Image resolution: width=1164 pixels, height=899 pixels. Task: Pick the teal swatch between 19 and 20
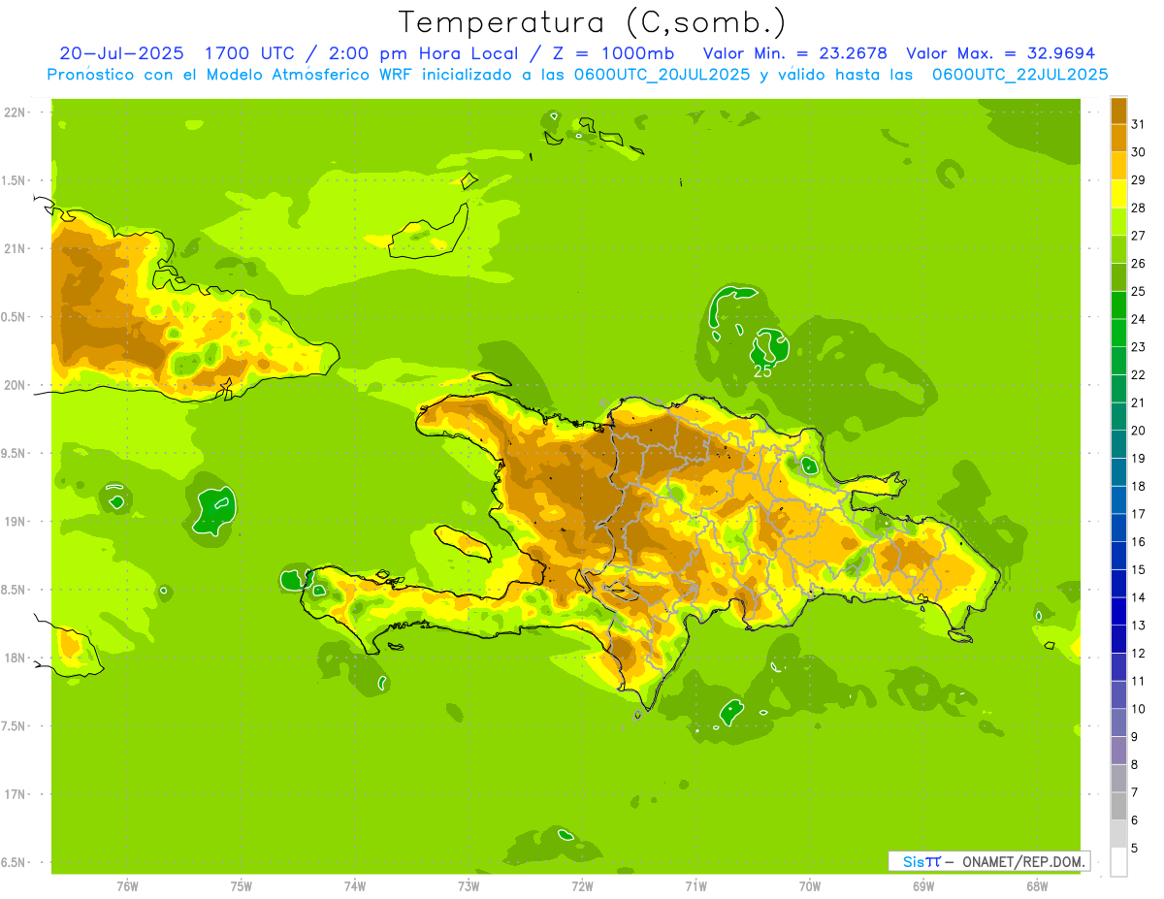pos(1118,444)
